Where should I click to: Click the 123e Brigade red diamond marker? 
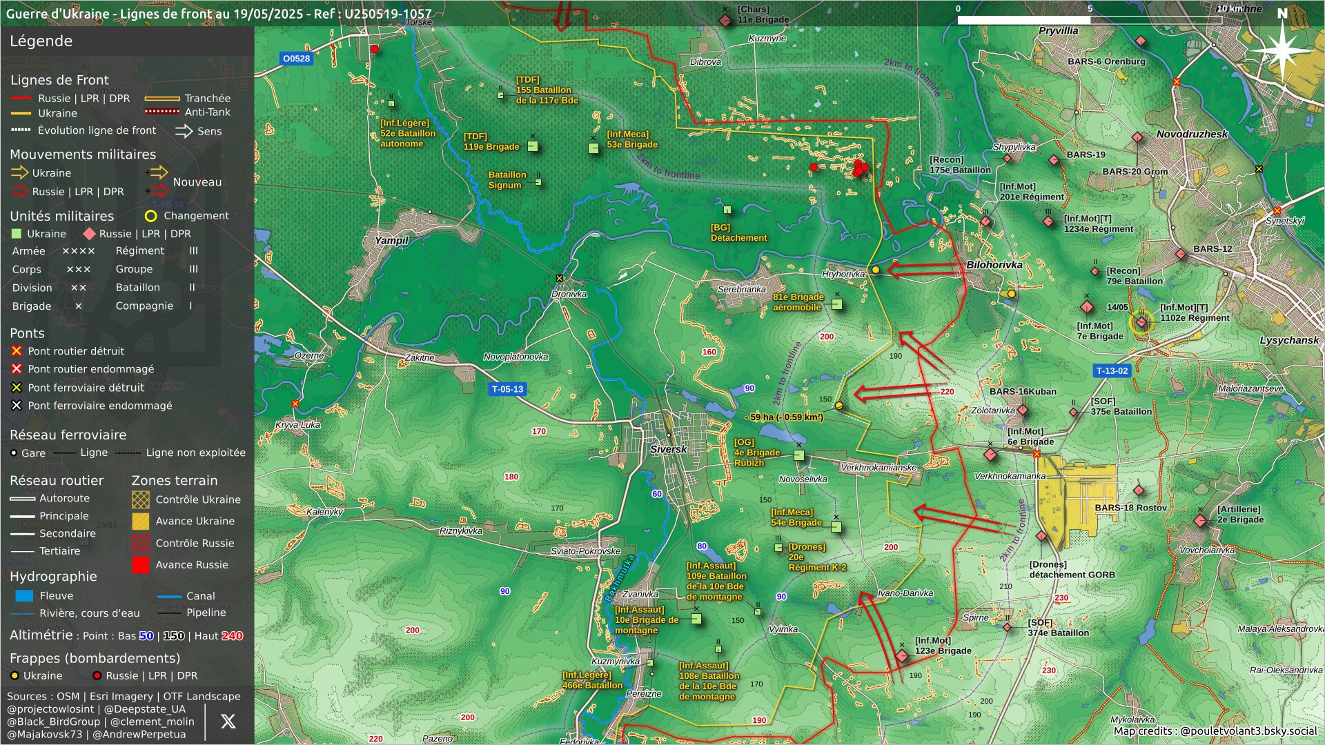click(902, 656)
